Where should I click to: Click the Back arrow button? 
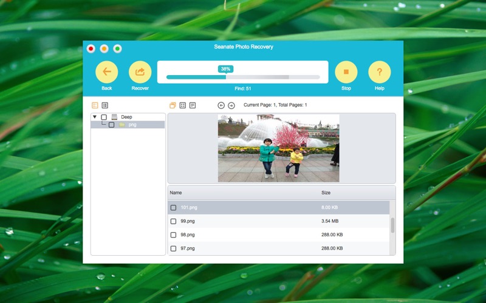click(107, 72)
